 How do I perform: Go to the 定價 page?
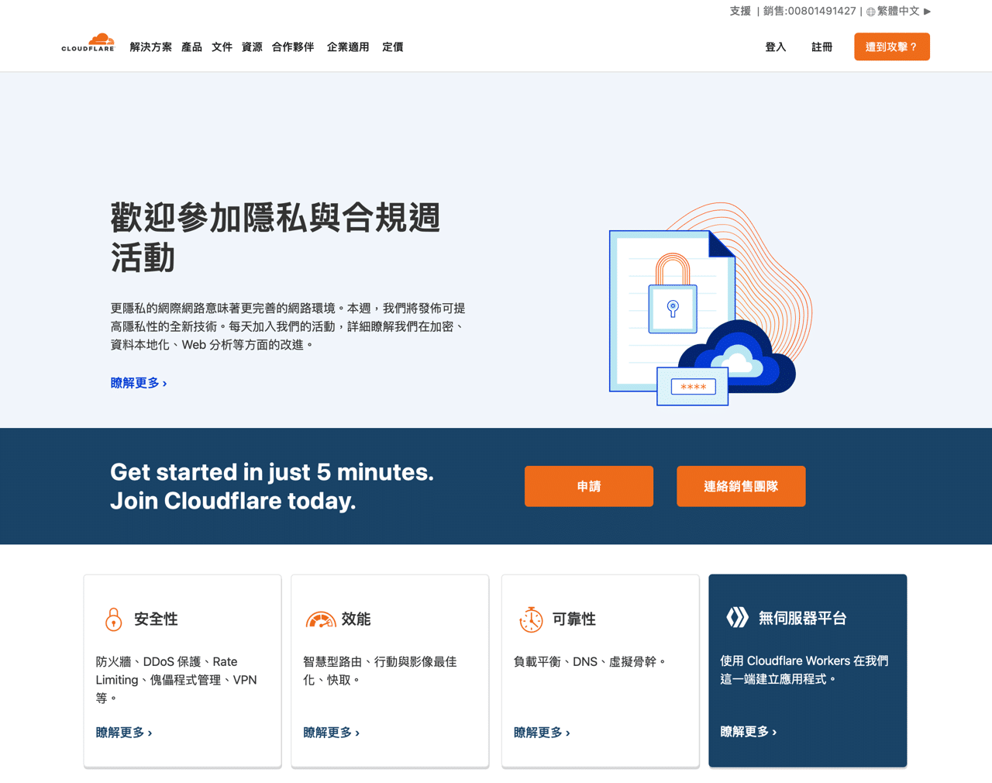[x=393, y=47]
